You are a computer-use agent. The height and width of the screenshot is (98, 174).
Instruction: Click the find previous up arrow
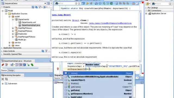[79, 4]
